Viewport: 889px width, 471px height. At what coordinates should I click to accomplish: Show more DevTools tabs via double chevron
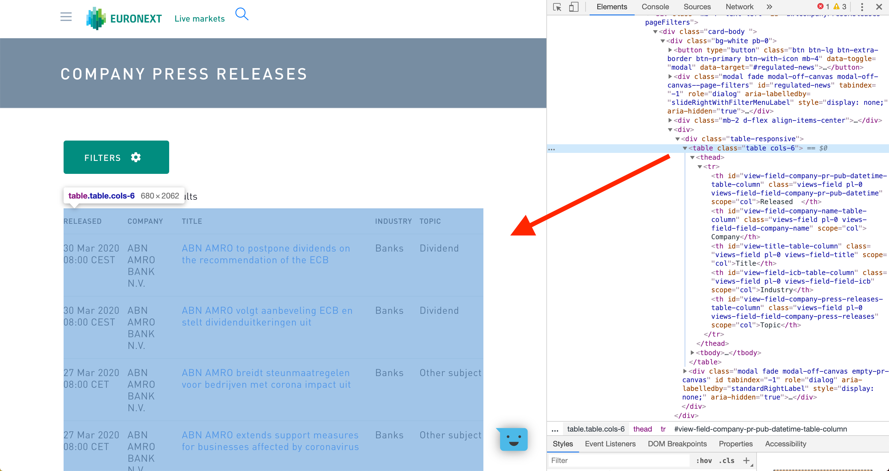click(x=769, y=7)
